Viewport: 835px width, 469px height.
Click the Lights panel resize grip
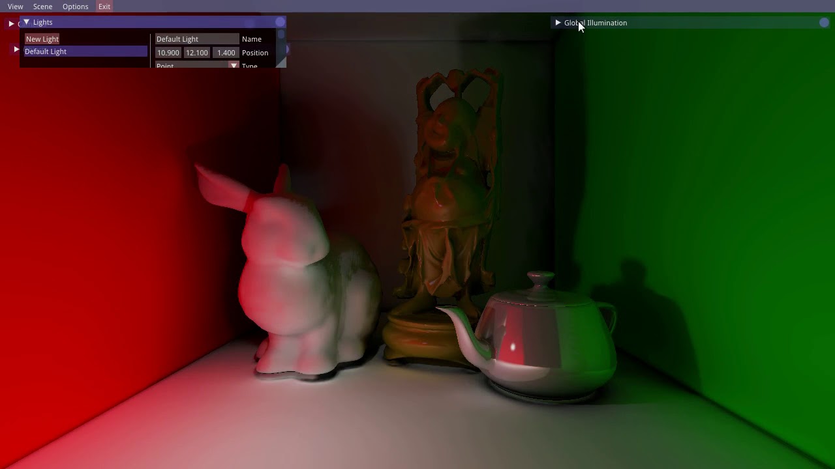[x=281, y=63]
